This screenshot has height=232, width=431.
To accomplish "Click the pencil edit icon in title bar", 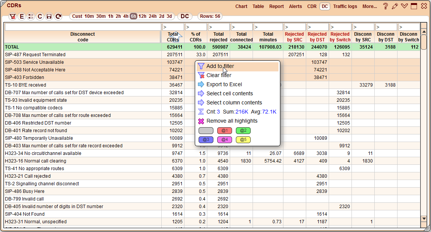I will 395,6.
